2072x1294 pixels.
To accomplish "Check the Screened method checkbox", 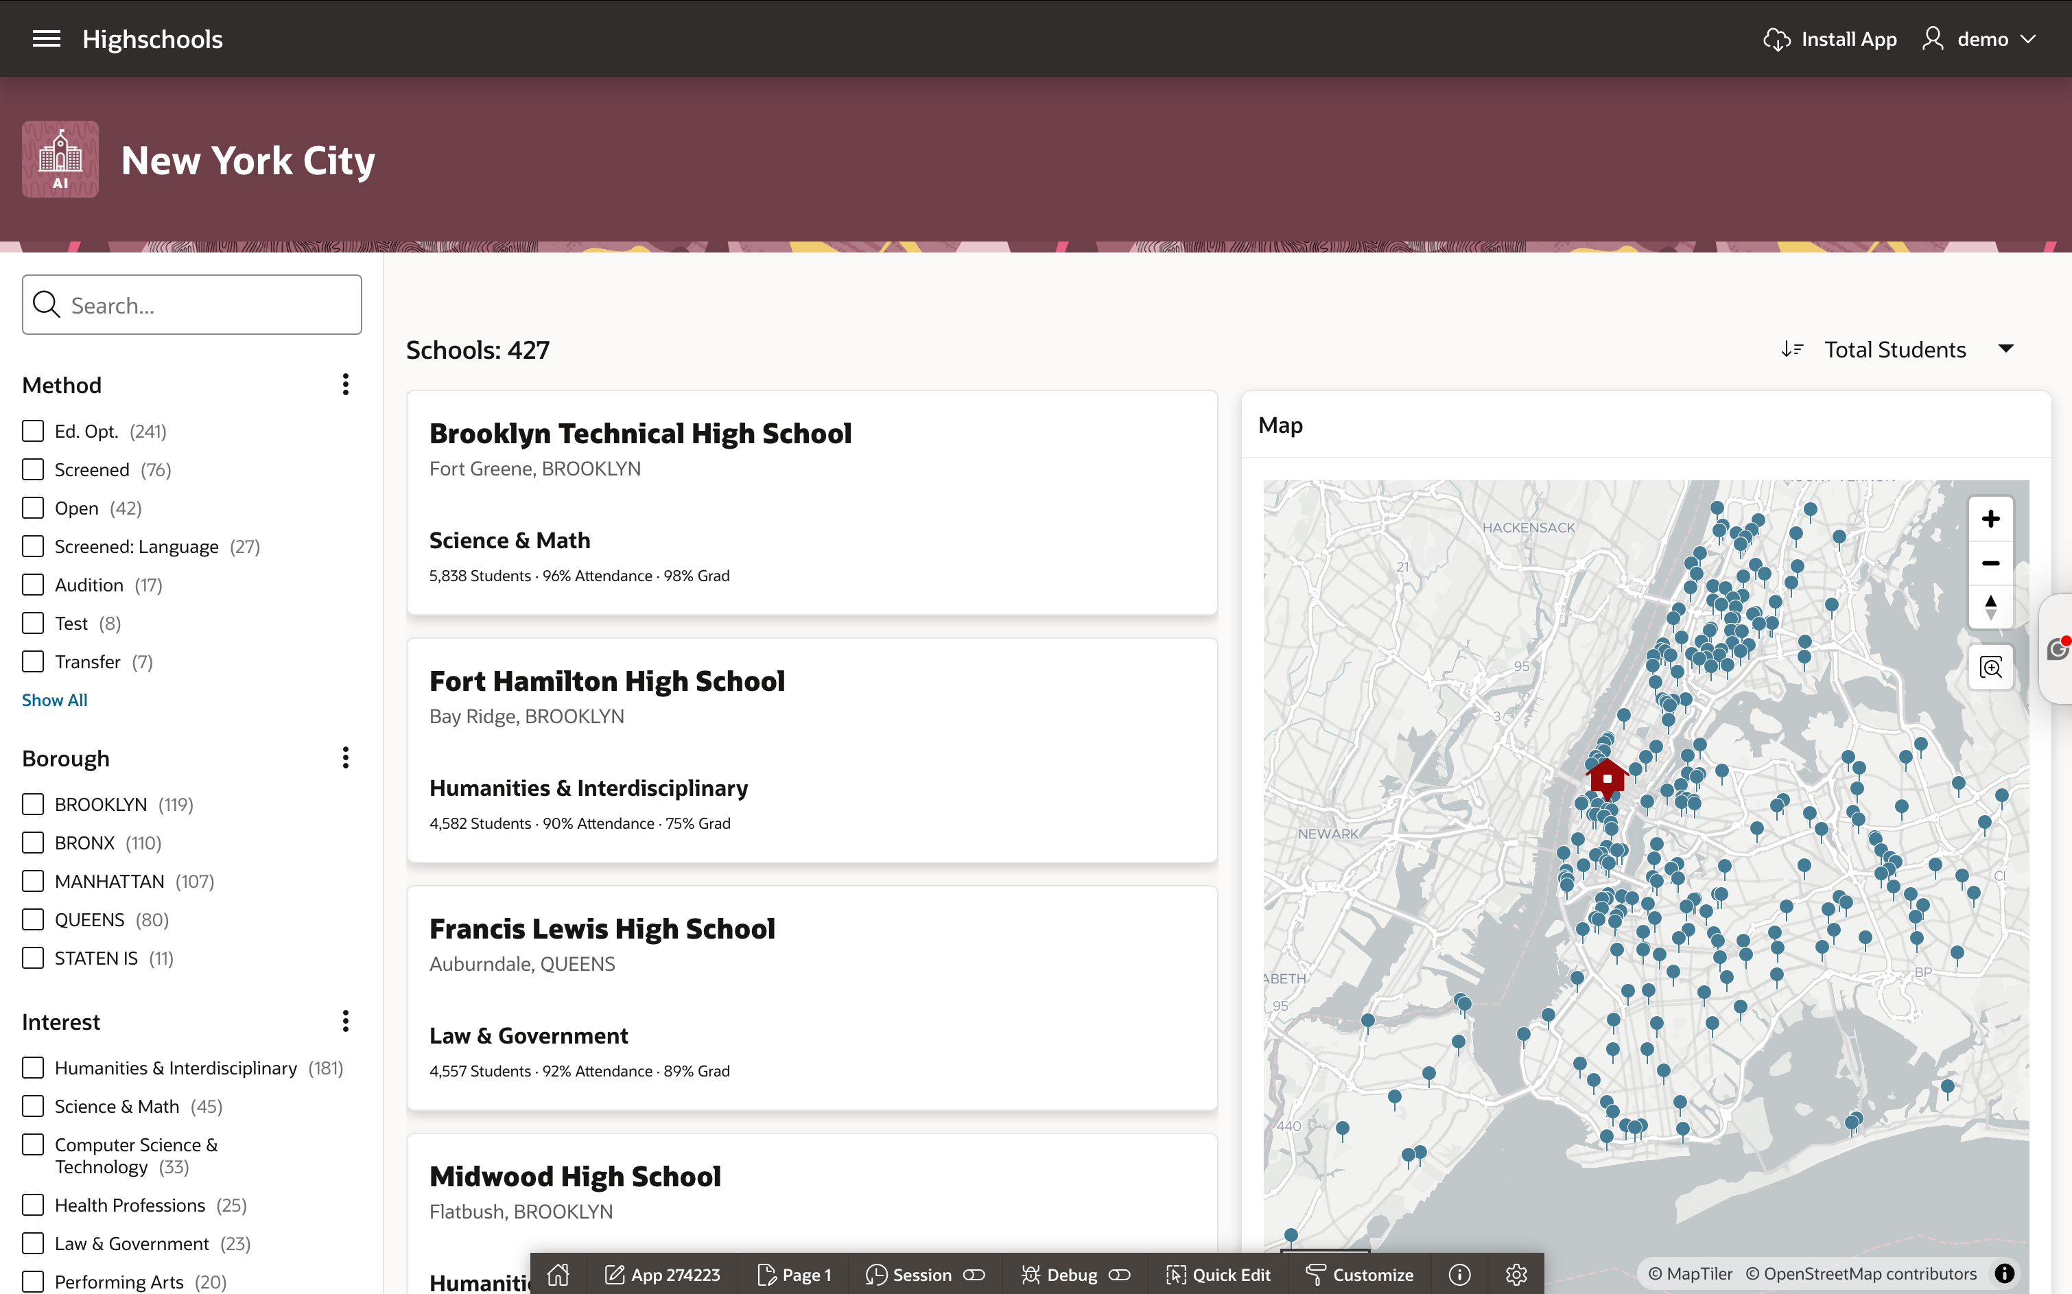I will [32, 470].
